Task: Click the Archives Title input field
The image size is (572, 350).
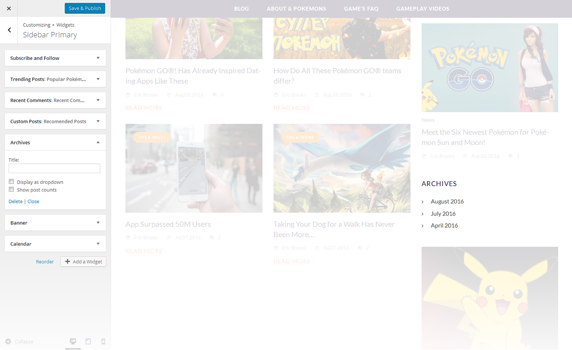Action: coord(54,169)
